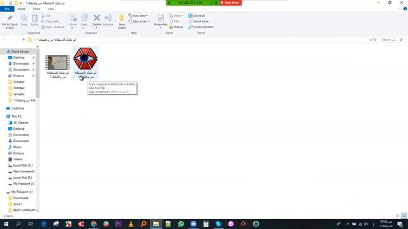Open New item dropdown
Image resolution: width=408 pixels, height=229 pixels.
tap(138, 16)
